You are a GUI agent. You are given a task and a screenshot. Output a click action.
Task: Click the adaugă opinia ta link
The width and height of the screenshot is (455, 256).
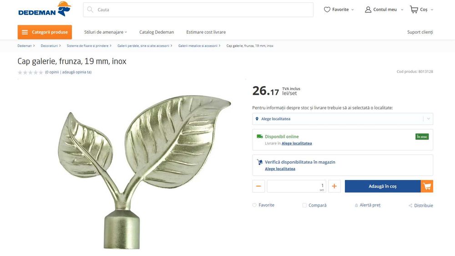click(77, 72)
